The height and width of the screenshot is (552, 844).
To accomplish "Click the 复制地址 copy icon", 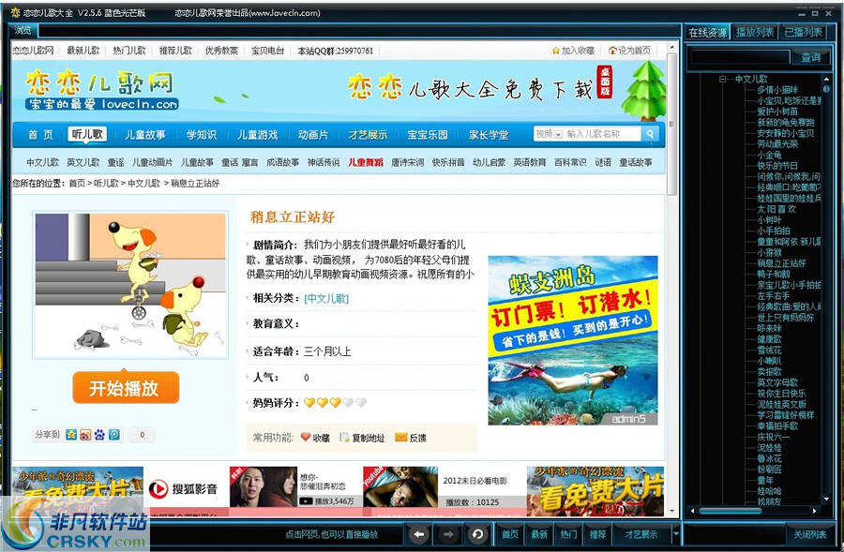I will pos(344,438).
